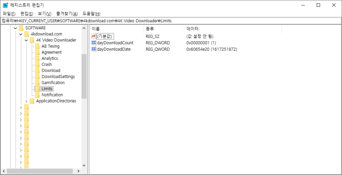Click the Crash folder icon
Viewport: 342px width, 175px height.
38,64
